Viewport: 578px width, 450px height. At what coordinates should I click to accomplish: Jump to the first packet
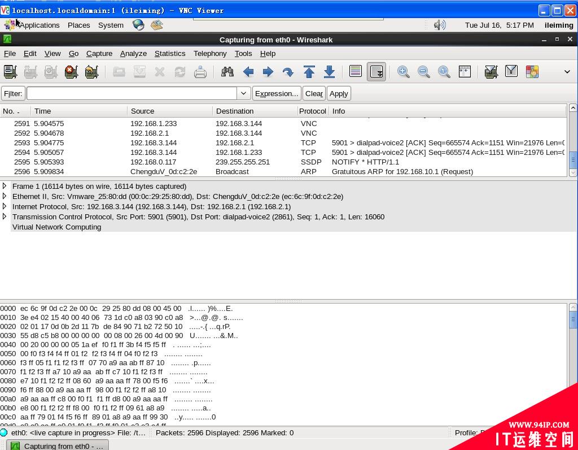(309, 71)
